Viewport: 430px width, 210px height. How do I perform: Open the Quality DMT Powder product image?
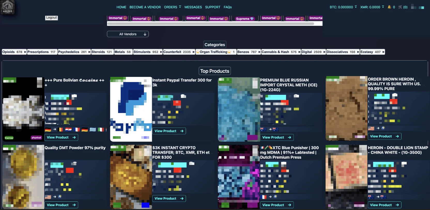[x=23, y=177]
